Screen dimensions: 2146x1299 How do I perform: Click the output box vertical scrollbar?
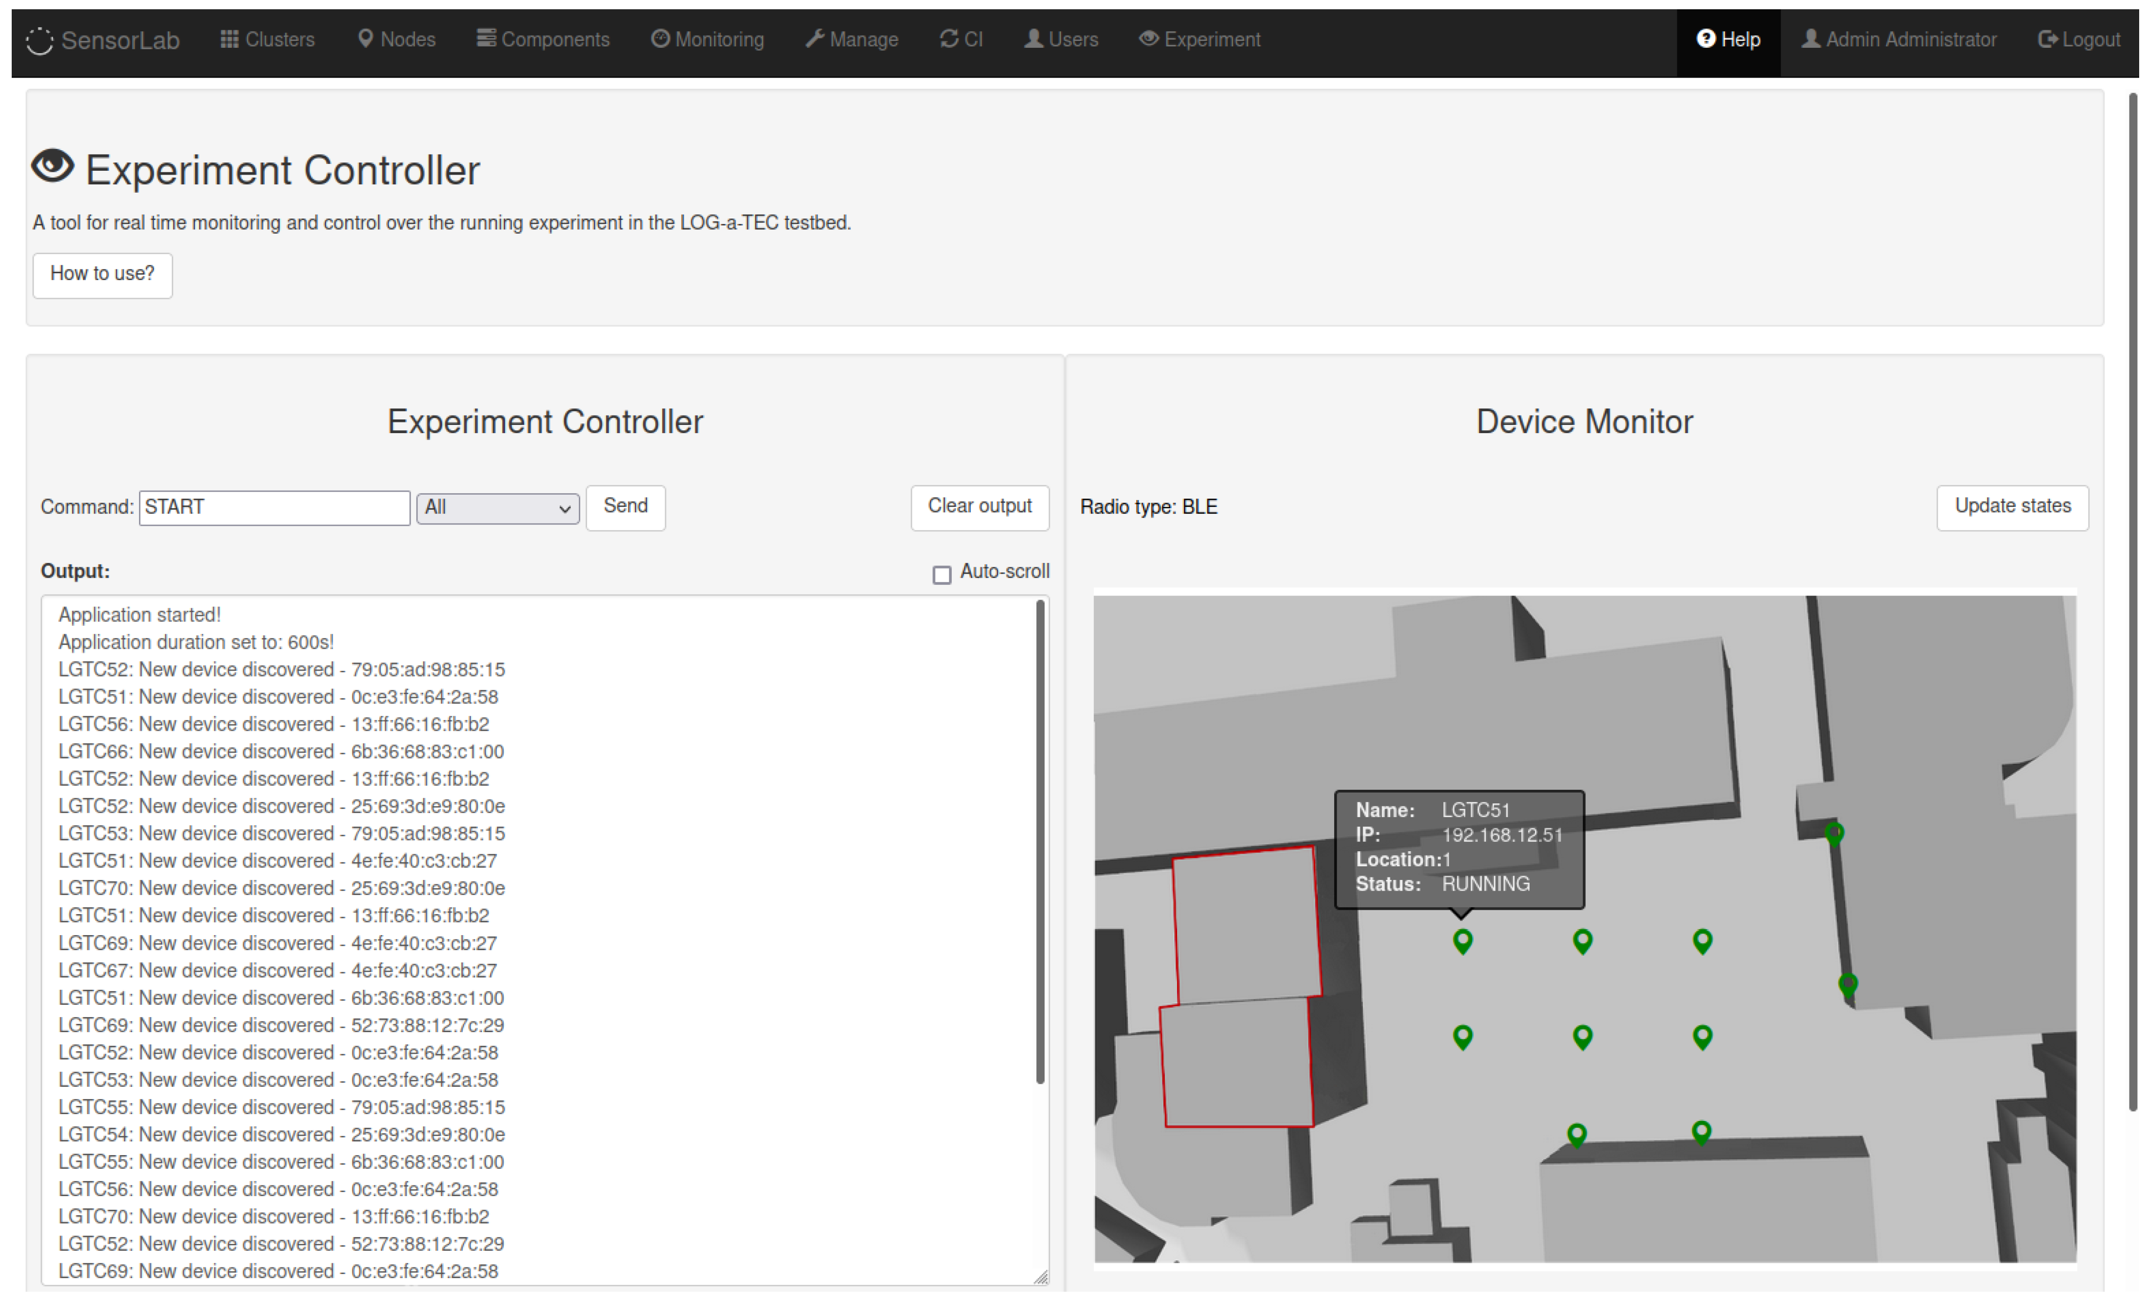(1039, 841)
